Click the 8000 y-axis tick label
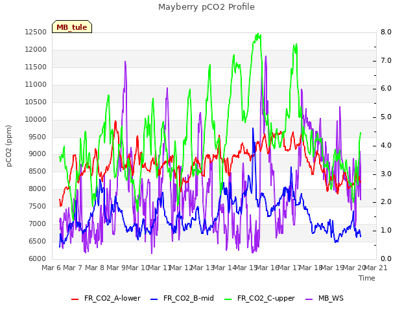The height and width of the screenshot is (311, 415). [x=38, y=189]
